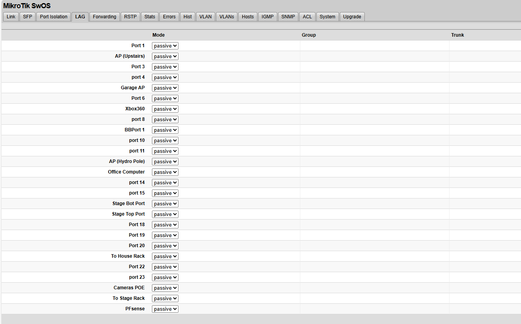Open the Link tab
This screenshot has height=324, width=521.
pyautogui.click(x=11, y=17)
